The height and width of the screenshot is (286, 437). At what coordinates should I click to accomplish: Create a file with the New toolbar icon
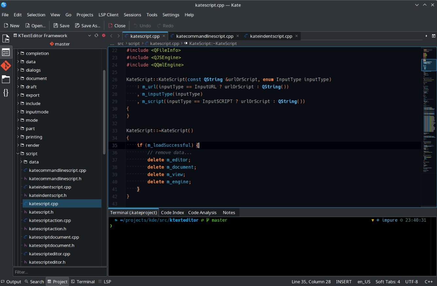click(x=11, y=25)
